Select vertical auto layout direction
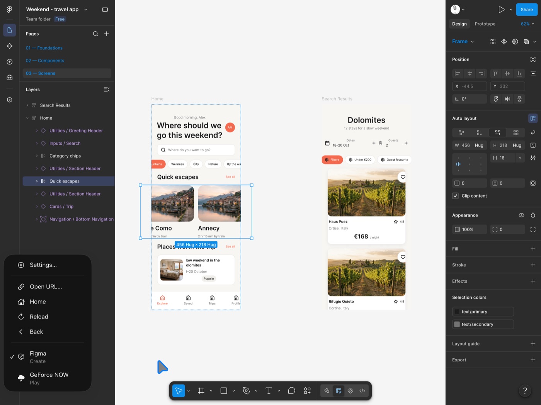The width and height of the screenshot is (541, 405). [x=479, y=132]
